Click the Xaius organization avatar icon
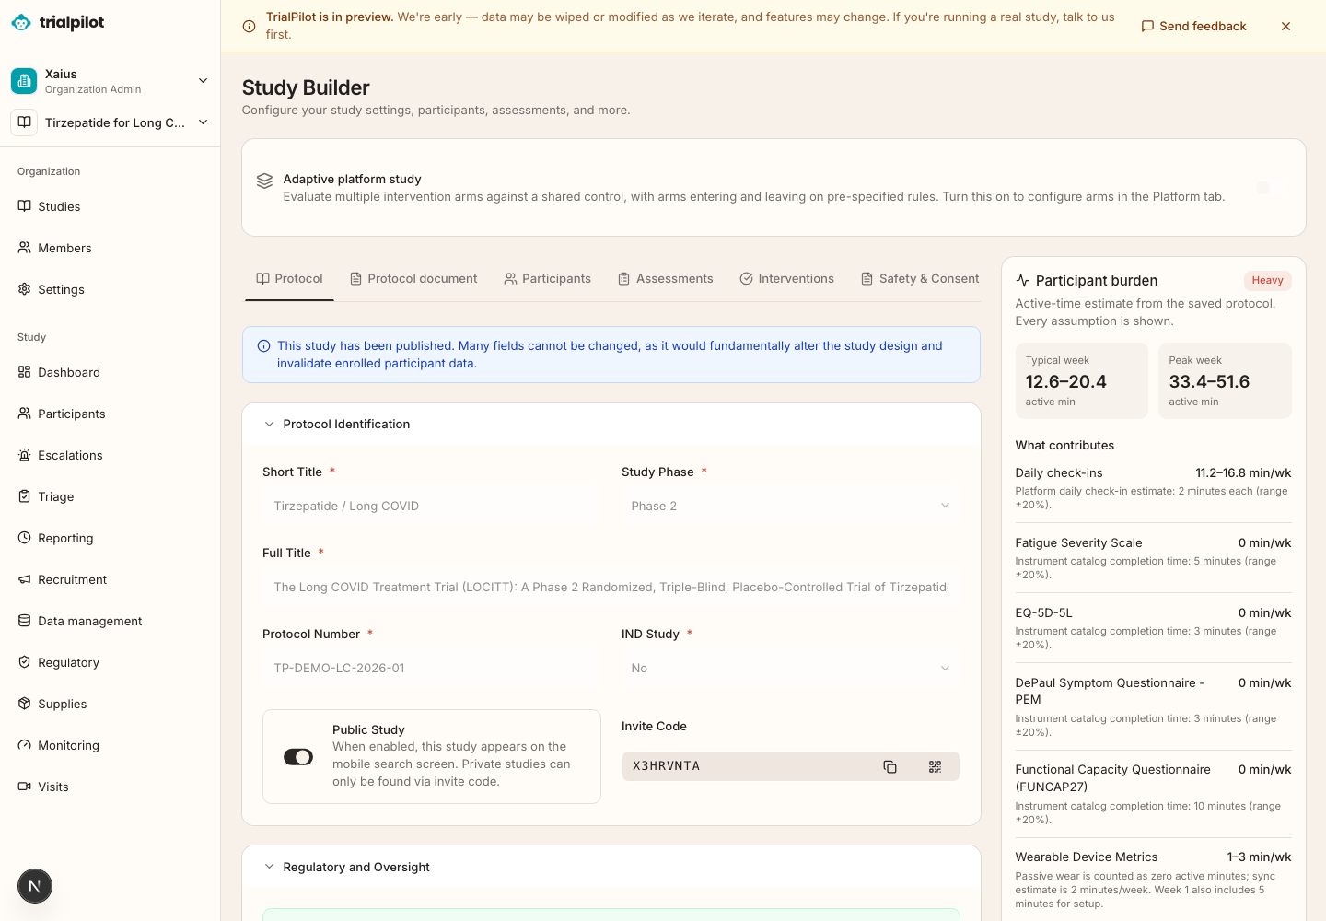The image size is (1326, 921). pyautogui.click(x=24, y=81)
